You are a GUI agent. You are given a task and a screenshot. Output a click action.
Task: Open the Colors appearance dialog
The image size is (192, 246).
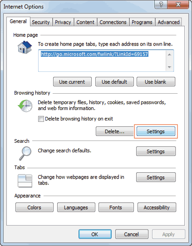coord(34,207)
